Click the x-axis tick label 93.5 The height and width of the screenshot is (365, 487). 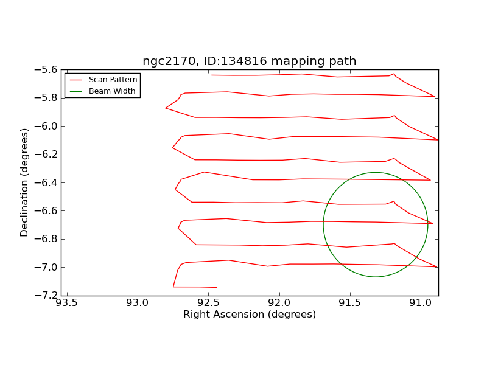click(67, 302)
